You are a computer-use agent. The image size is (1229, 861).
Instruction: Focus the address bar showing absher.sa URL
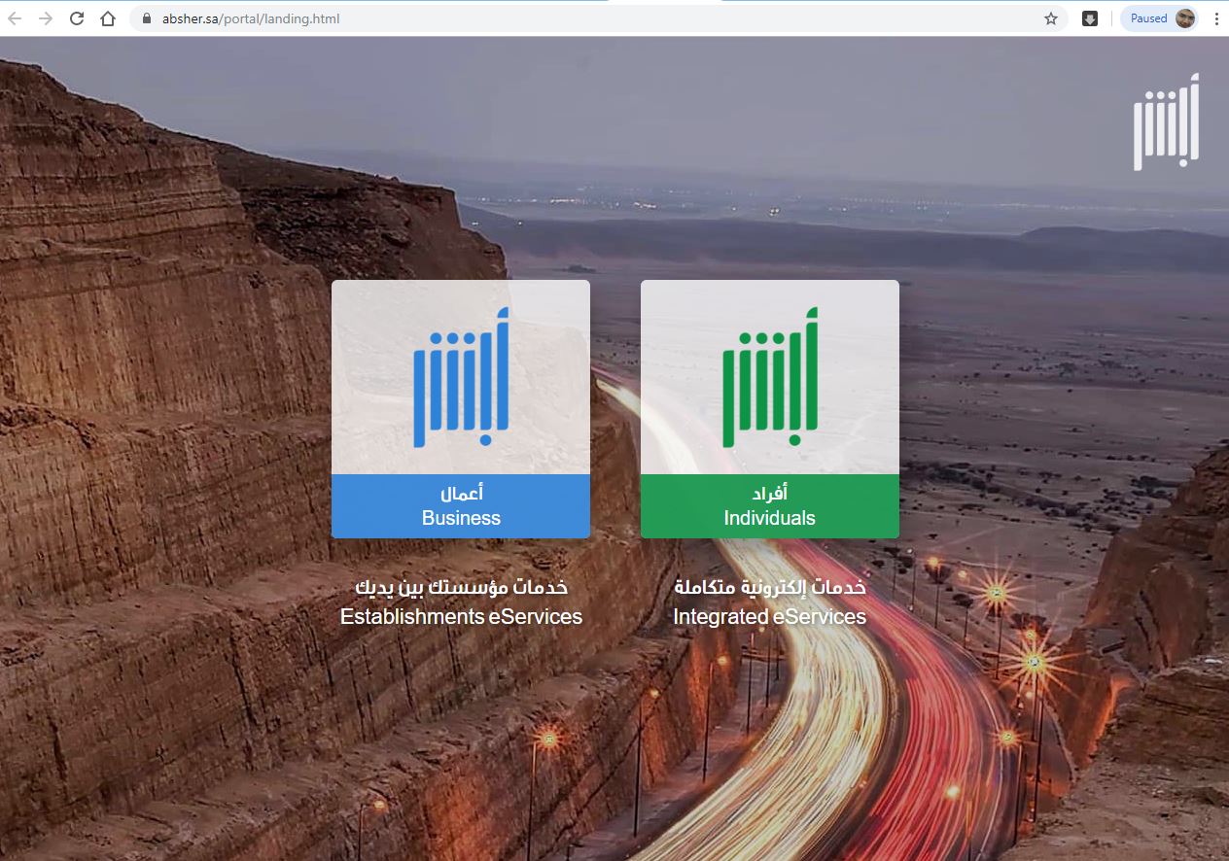point(598,18)
